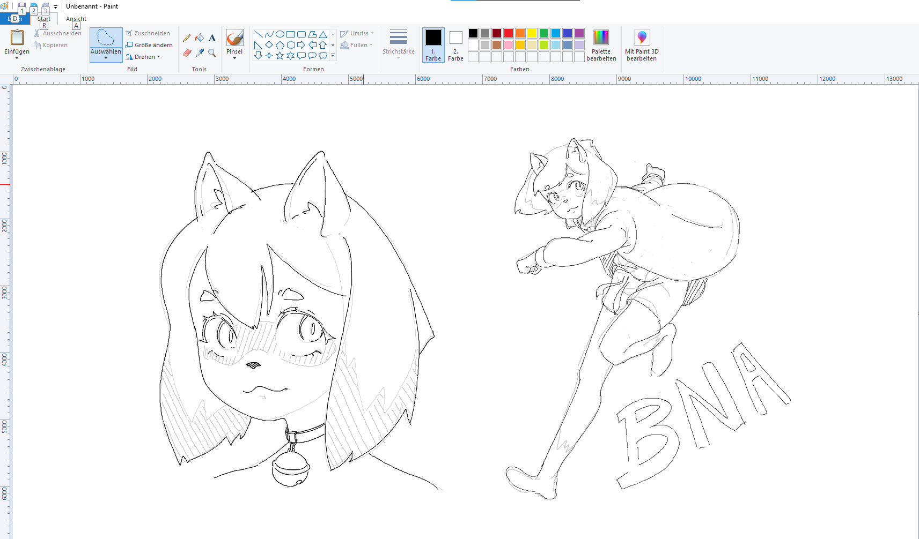This screenshot has width=919, height=539.
Task: Pick the Up arrow shape
Action: (322, 45)
